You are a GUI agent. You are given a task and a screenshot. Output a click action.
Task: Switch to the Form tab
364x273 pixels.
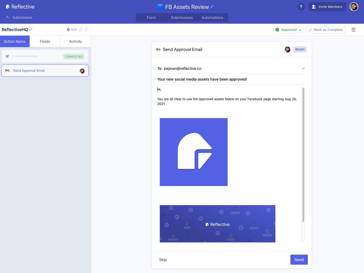click(151, 18)
